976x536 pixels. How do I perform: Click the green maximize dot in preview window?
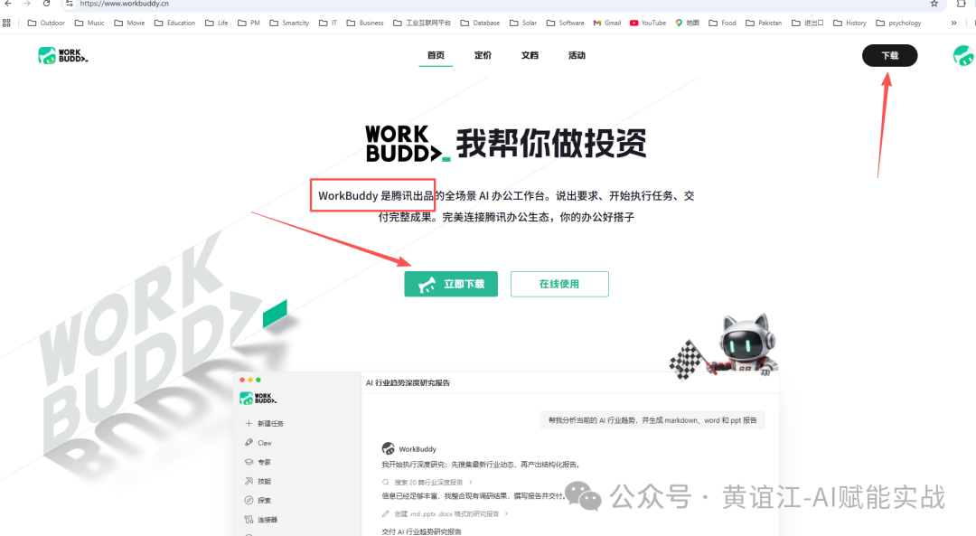coord(258,380)
